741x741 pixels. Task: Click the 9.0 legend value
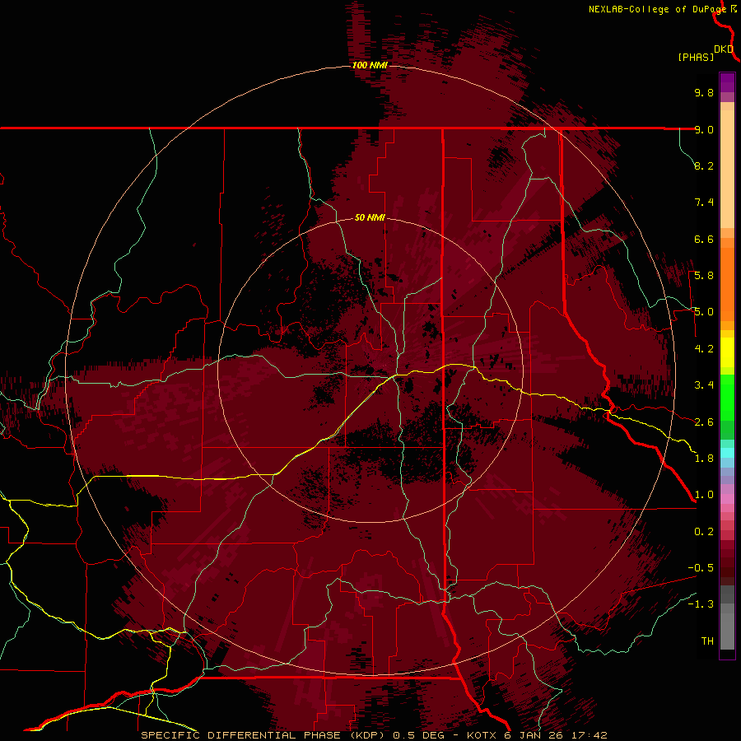coord(704,129)
